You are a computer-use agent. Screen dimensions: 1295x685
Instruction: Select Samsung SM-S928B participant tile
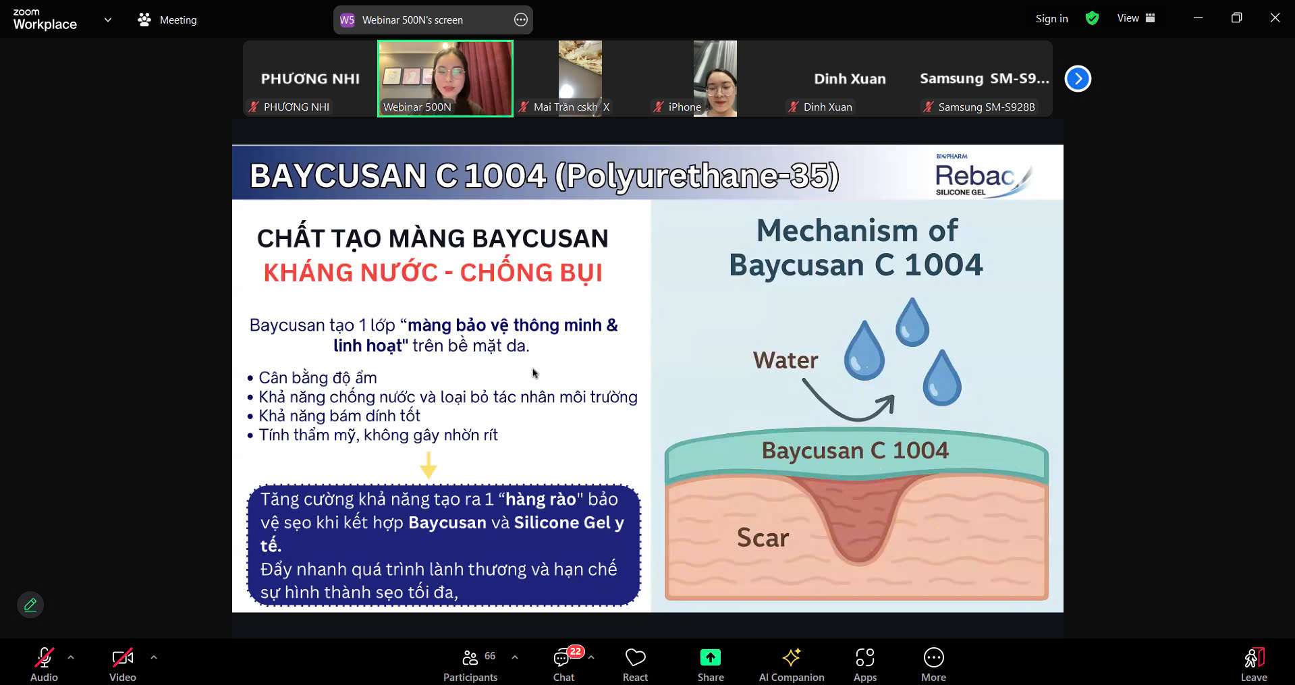click(x=985, y=78)
